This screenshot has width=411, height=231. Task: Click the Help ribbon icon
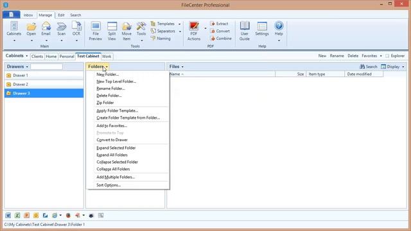279,28
